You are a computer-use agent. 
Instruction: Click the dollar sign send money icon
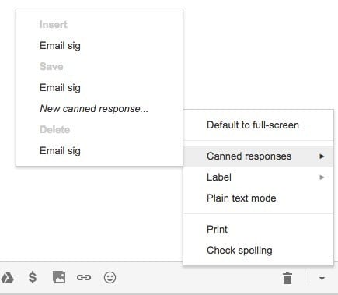(x=33, y=277)
